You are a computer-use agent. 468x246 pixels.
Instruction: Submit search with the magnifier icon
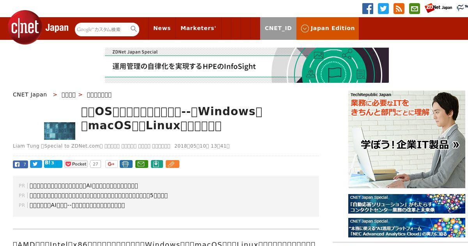tap(134, 29)
